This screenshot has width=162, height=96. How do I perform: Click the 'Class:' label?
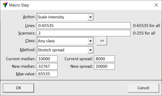point(30,41)
